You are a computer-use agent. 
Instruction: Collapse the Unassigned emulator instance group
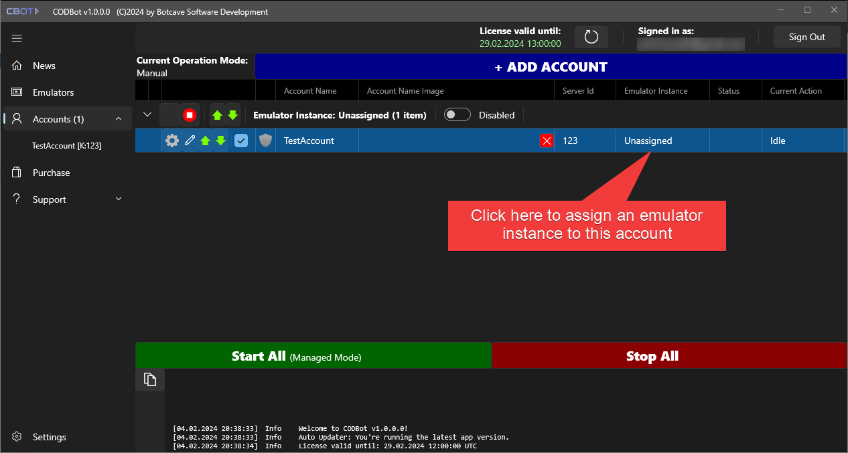point(147,115)
